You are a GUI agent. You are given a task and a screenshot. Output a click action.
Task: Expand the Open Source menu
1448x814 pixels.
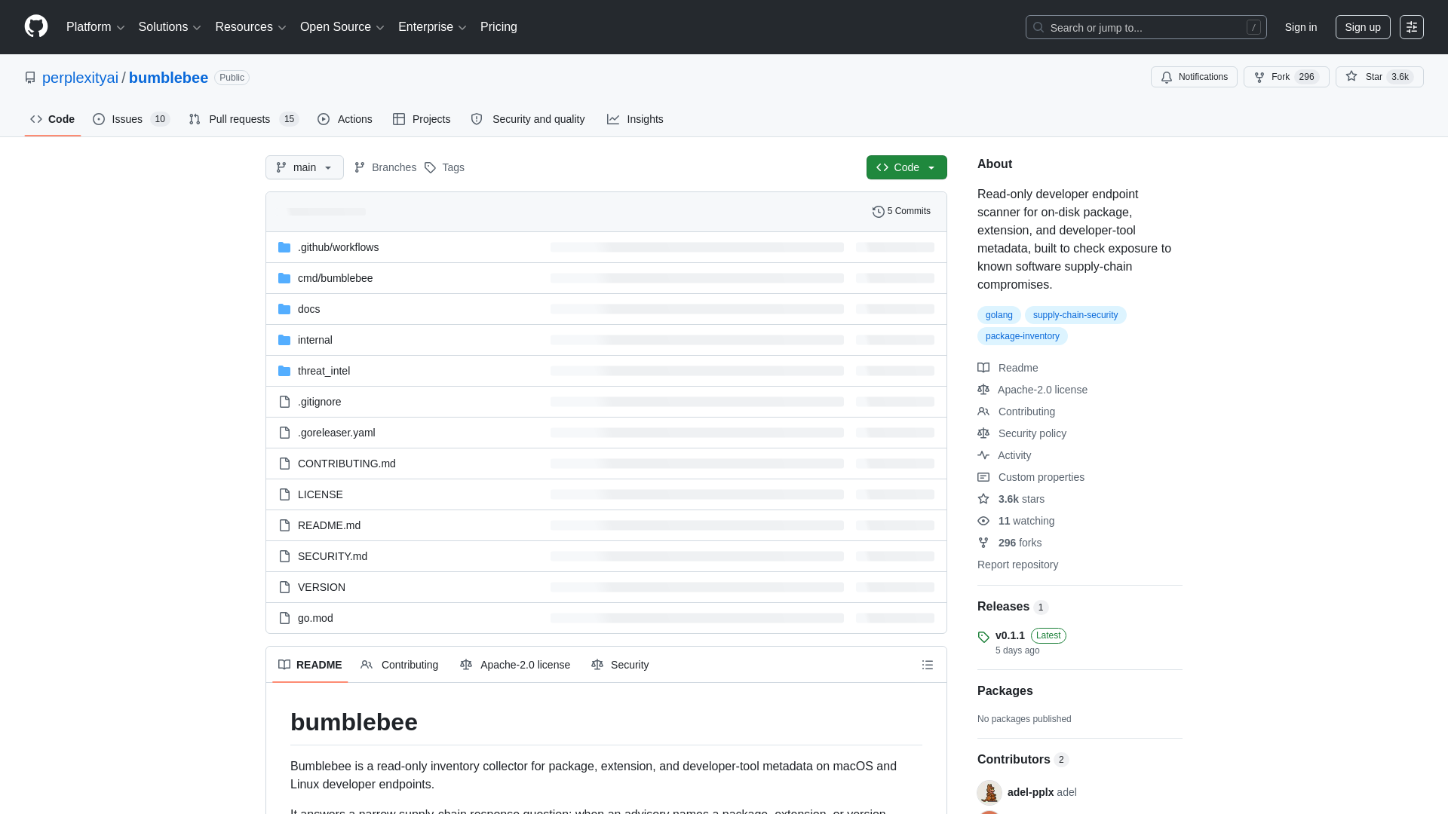pyautogui.click(x=342, y=27)
